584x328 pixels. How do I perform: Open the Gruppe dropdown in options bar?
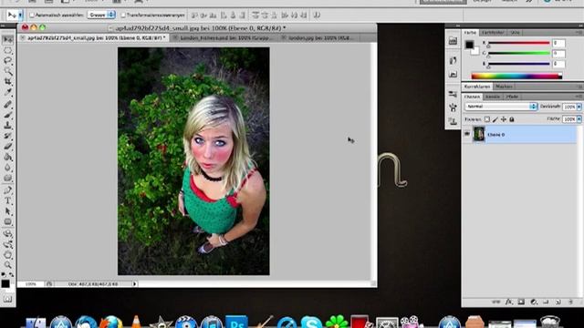tap(101, 15)
